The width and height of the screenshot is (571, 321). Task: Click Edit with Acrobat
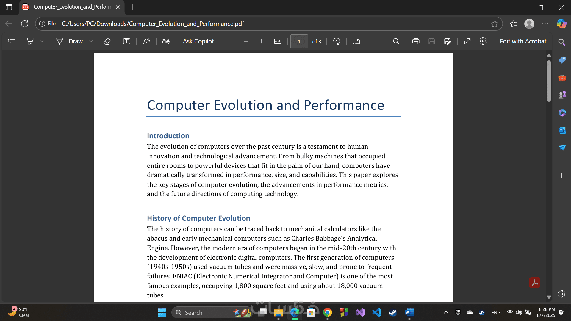point(523,41)
